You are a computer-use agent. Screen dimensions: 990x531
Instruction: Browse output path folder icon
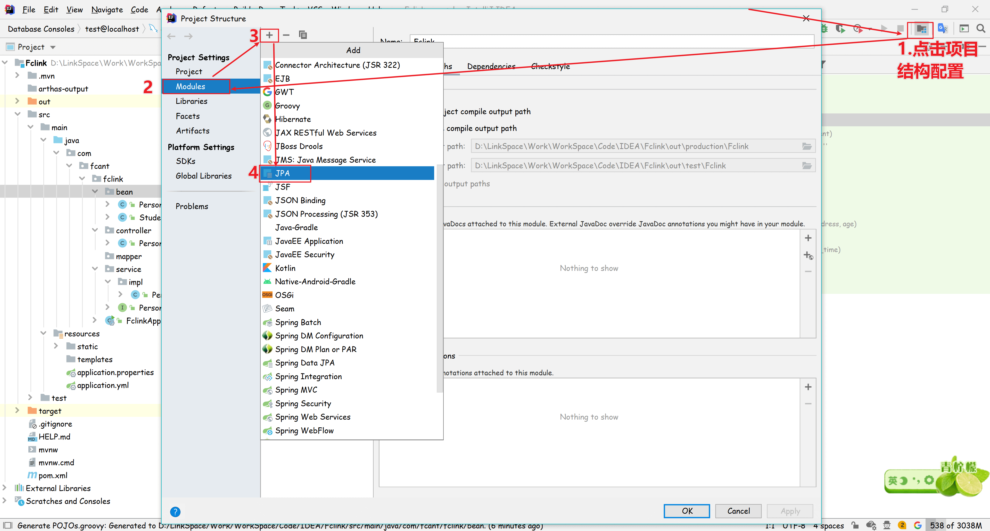click(806, 146)
